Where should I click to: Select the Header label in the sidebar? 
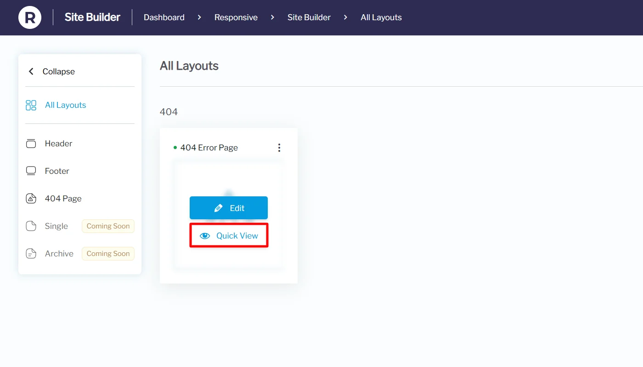click(59, 144)
